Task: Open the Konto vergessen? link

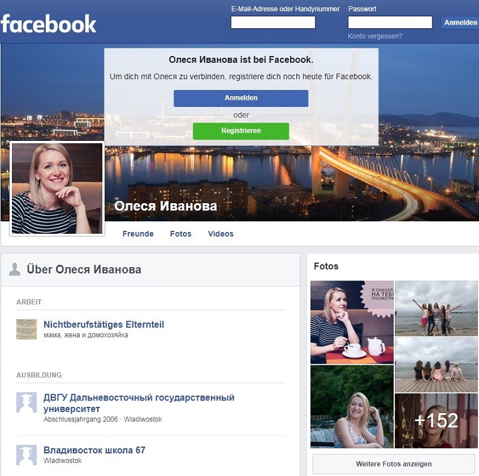Action: [x=375, y=36]
